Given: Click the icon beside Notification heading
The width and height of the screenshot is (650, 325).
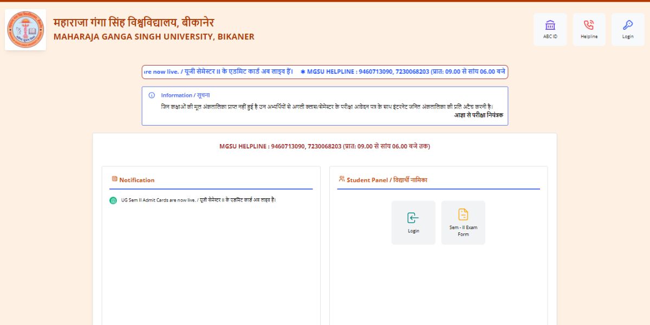Looking at the screenshot, I should [114, 179].
